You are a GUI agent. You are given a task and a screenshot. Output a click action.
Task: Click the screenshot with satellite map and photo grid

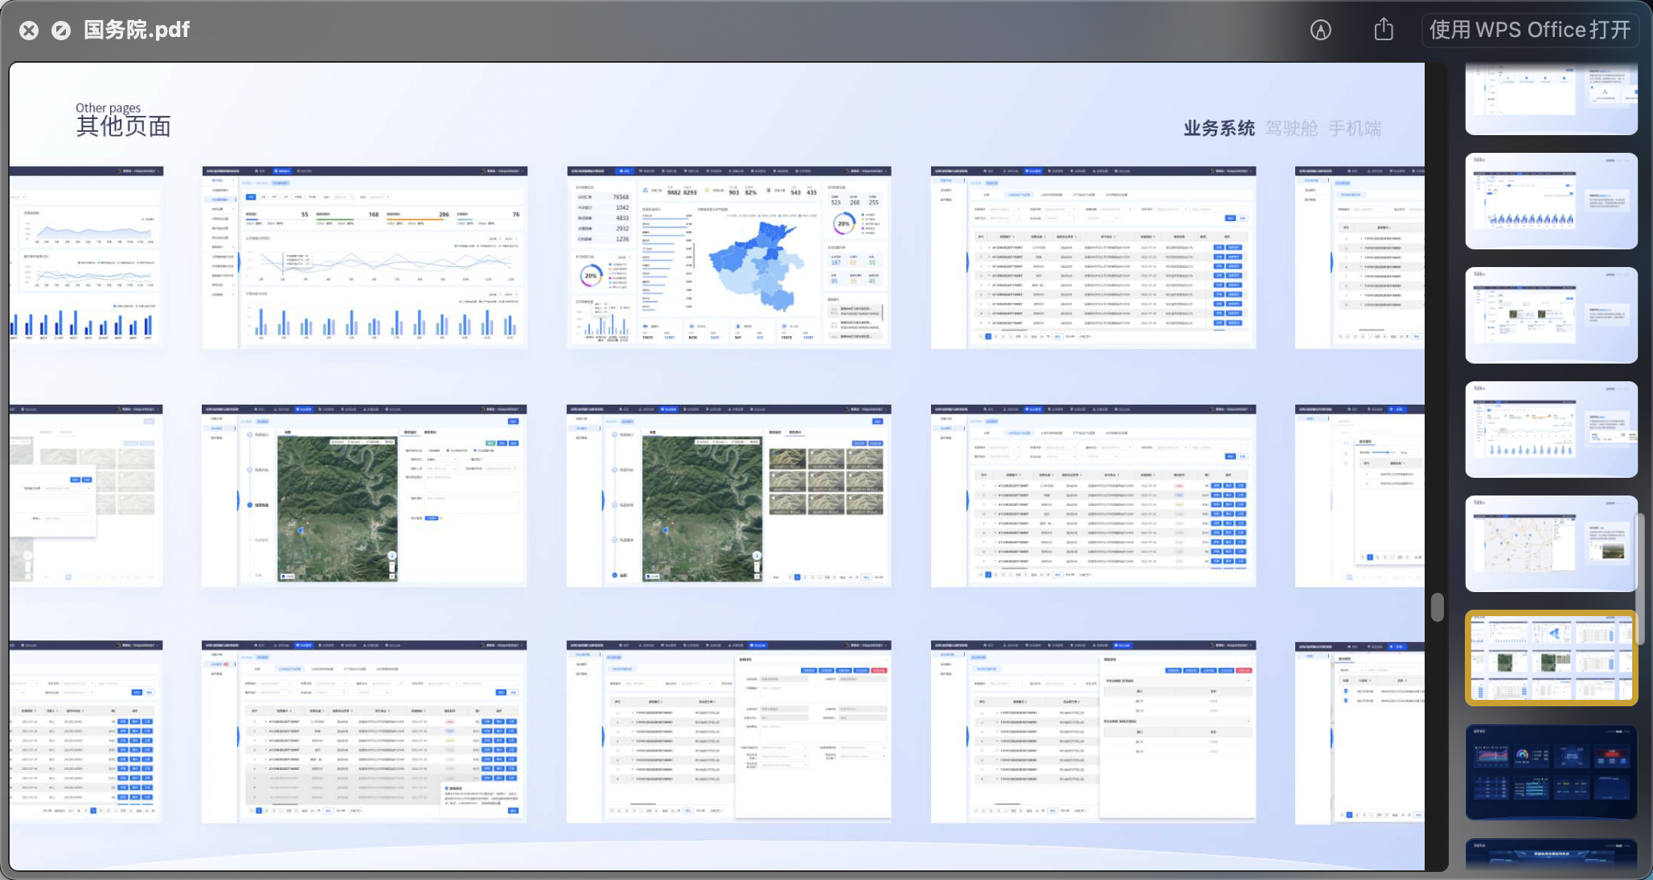pyautogui.click(x=729, y=496)
